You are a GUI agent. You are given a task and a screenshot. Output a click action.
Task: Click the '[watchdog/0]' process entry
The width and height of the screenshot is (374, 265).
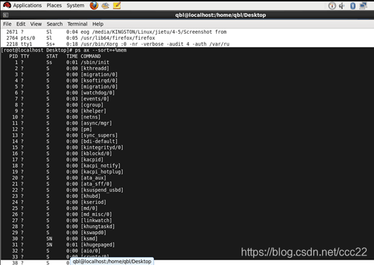click(98, 93)
